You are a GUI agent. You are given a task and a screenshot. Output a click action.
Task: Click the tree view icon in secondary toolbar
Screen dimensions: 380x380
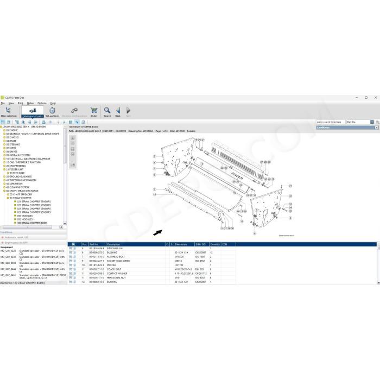17,122
